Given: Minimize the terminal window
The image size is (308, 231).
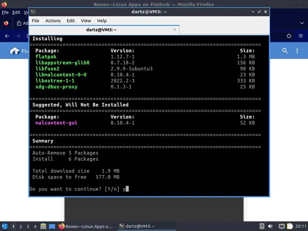Looking at the screenshot, I should coord(253,12).
